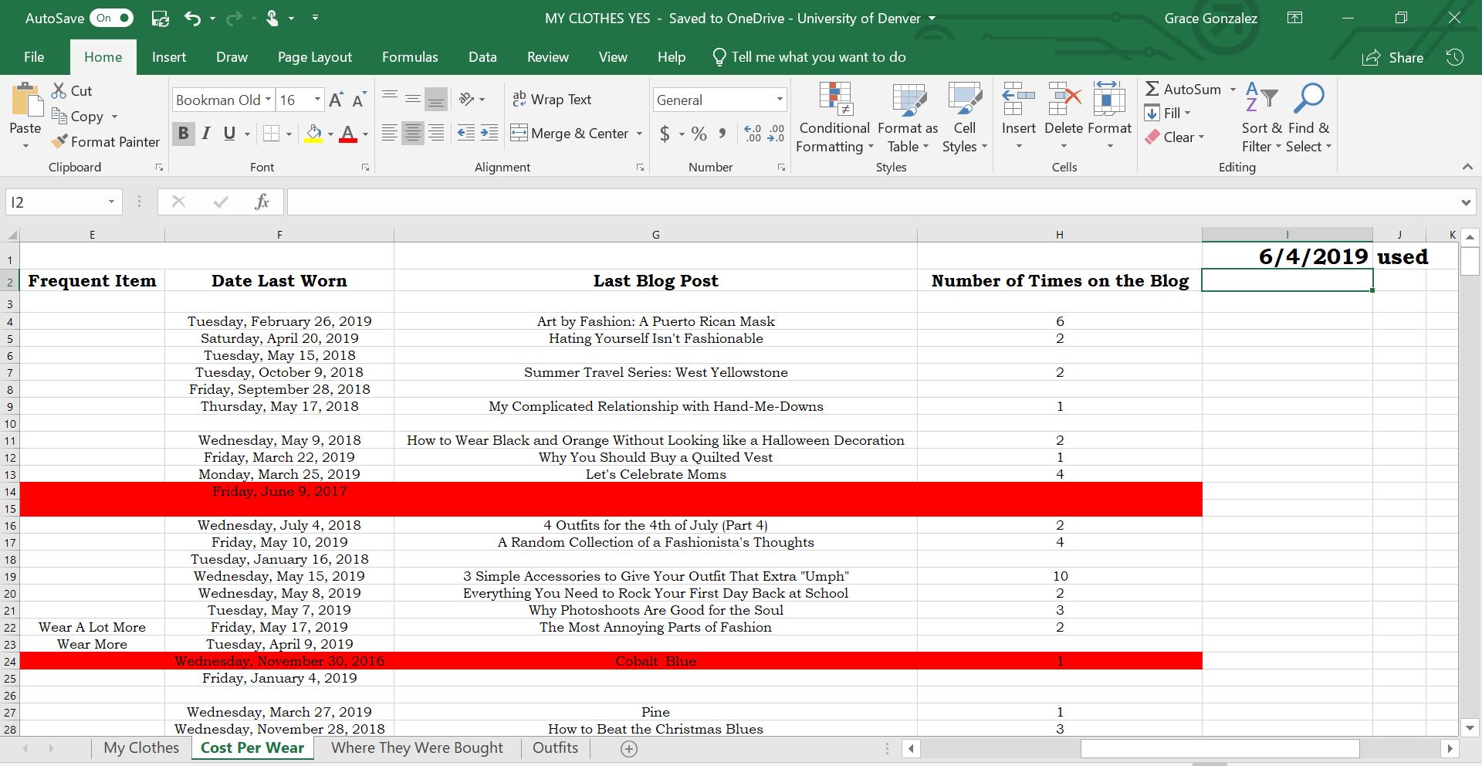Open the Where They Were Bought sheet

pos(417,747)
